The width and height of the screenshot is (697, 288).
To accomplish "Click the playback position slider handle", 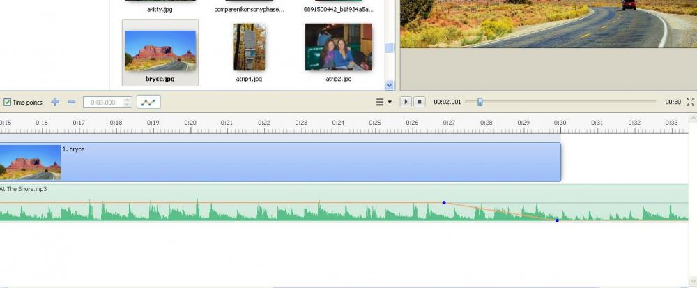I will click(x=480, y=102).
